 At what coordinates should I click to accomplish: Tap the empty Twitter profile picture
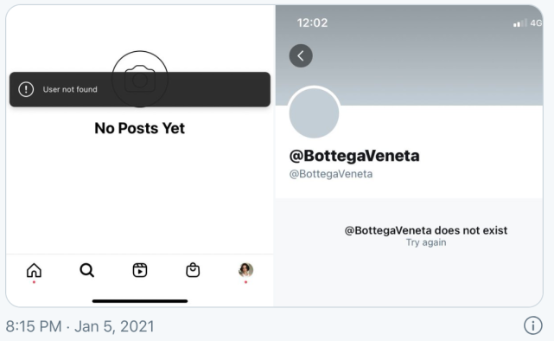pyautogui.click(x=314, y=113)
